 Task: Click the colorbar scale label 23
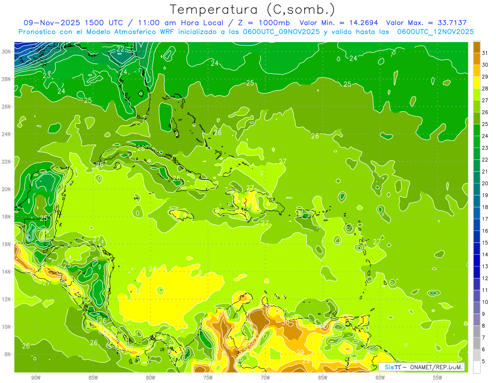click(x=485, y=148)
